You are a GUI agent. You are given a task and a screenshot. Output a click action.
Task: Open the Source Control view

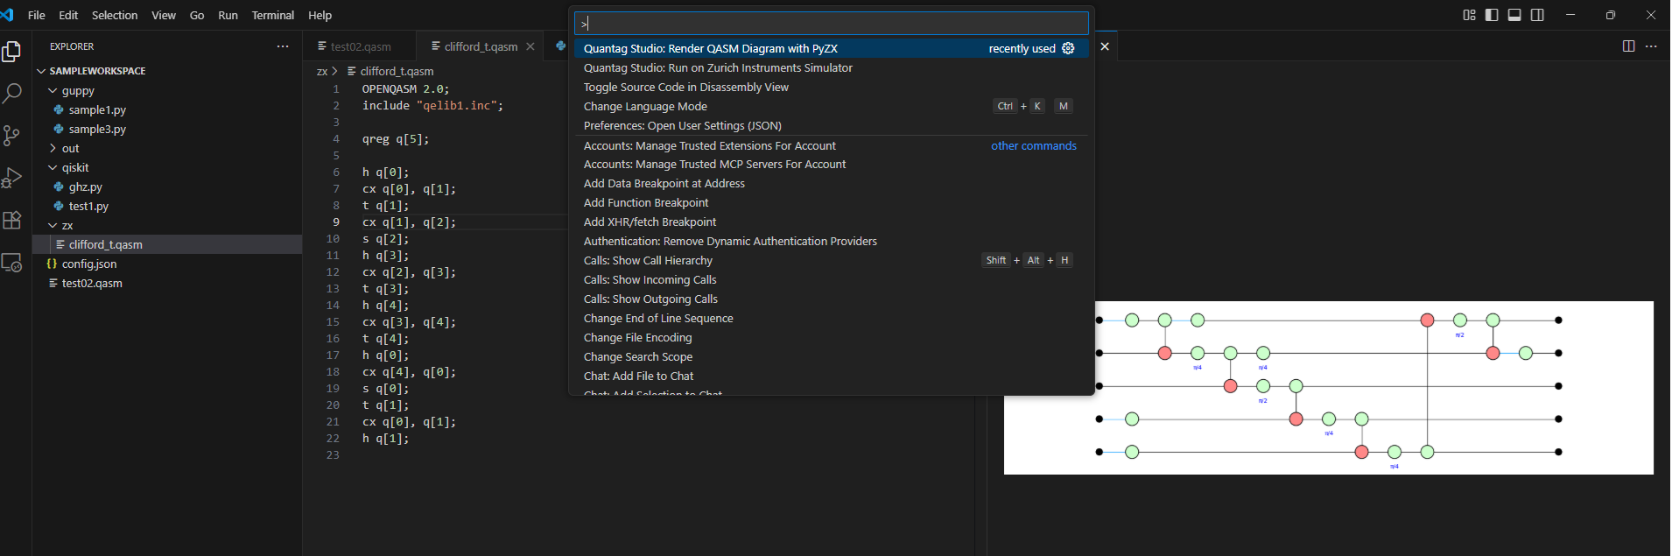coord(12,135)
